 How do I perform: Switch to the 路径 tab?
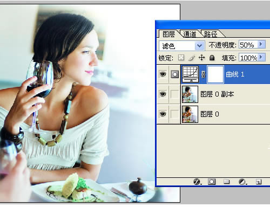pos(211,34)
